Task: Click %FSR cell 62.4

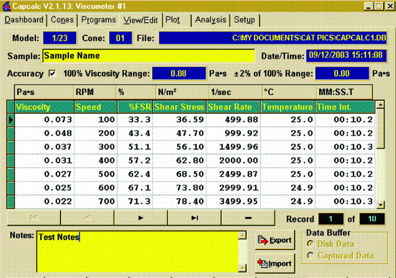Action: pyautogui.click(x=135, y=174)
